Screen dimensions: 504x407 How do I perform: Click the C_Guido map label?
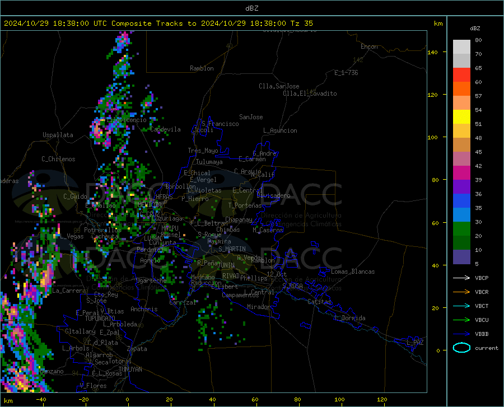pos(75,197)
